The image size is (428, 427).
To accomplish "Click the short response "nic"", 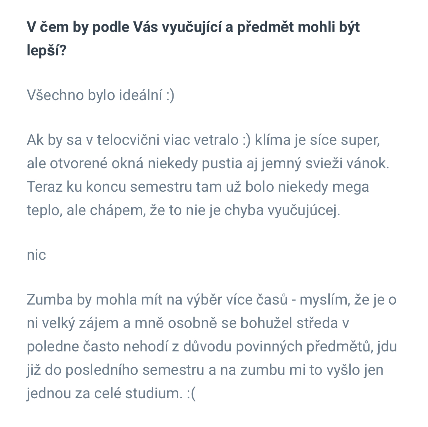I will click(36, 255).
